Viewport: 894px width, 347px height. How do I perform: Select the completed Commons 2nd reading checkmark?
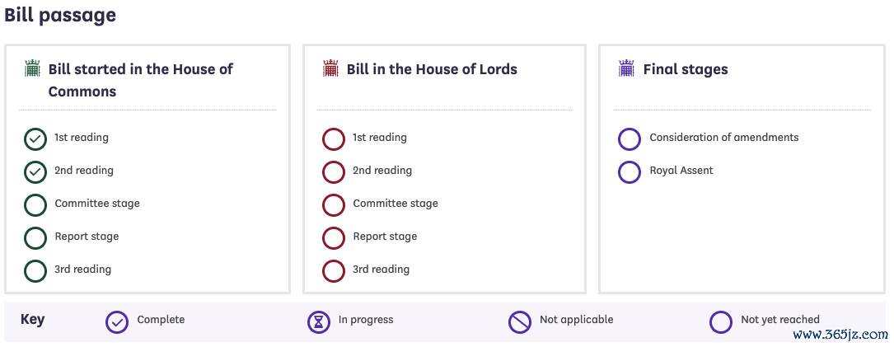click(35, 172)
